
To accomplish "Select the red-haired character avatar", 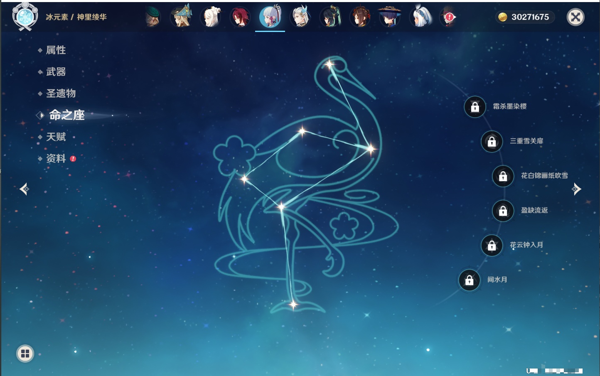I will pyautogui.click(x=241, y=17).
